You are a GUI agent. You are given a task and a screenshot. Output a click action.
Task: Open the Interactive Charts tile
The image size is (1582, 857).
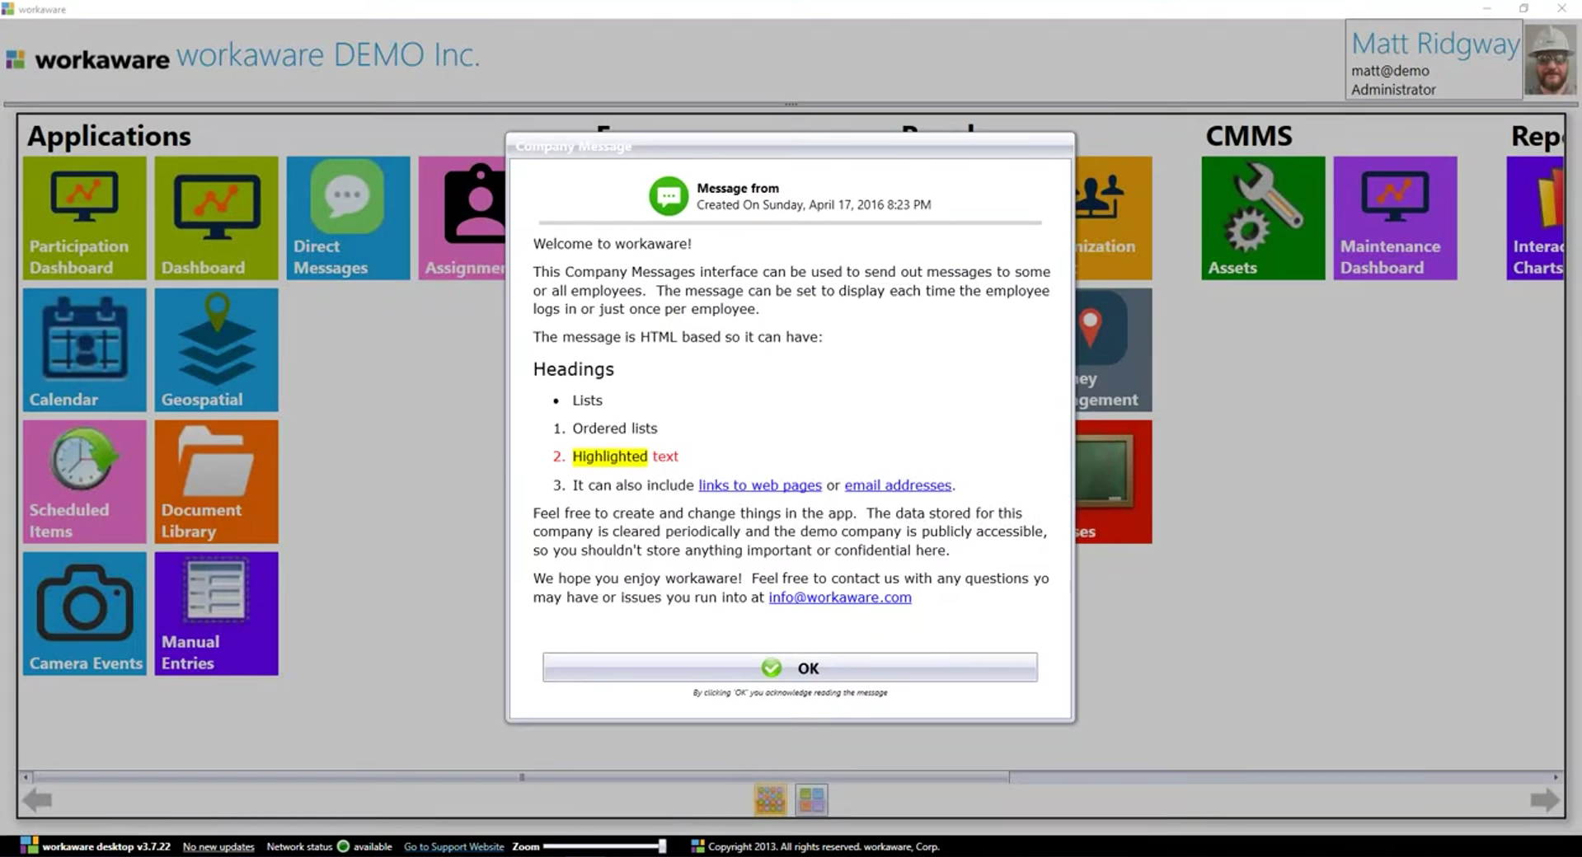click(x=1535, y=218)
